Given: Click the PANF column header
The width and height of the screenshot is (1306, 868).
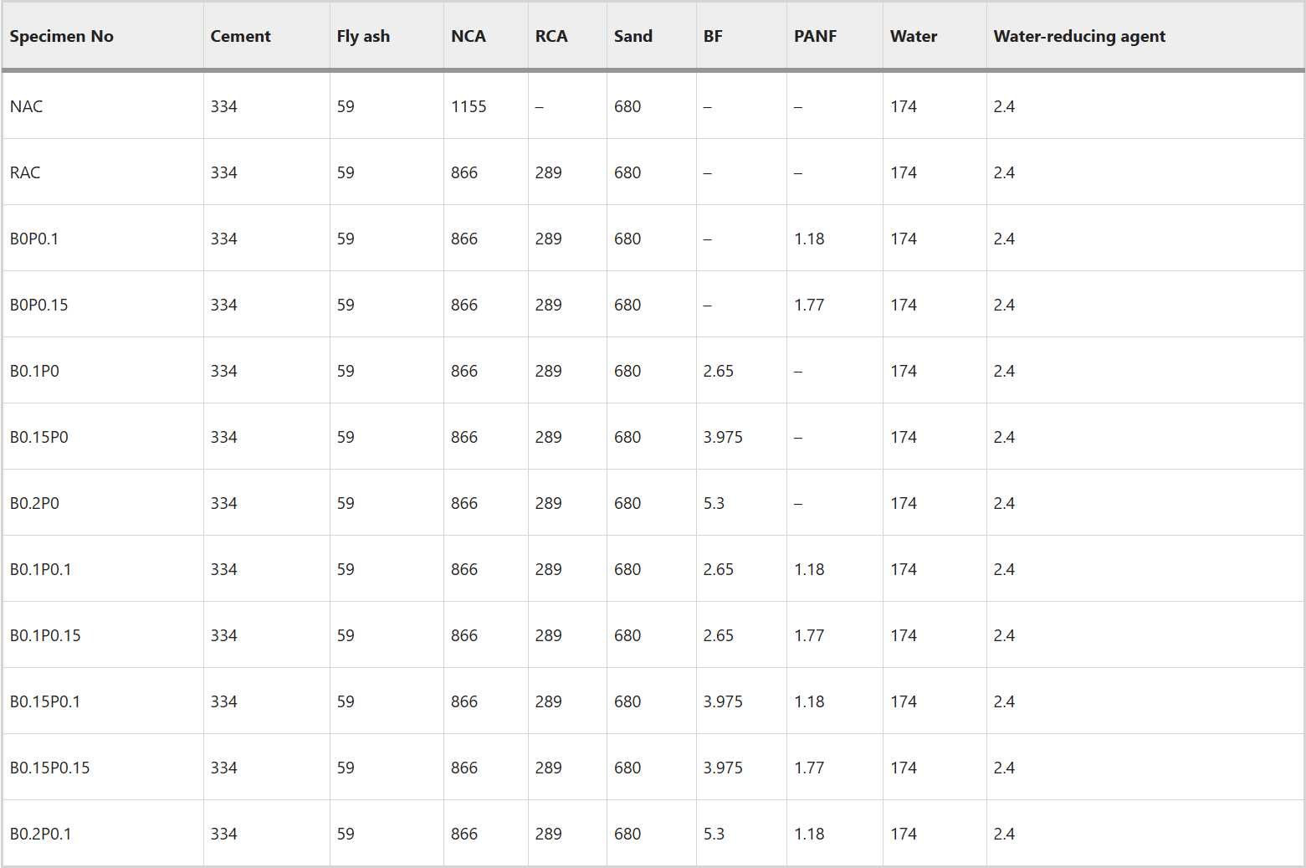Looking at the screenshot, I should pyautogui.click(x=815, y=36).
